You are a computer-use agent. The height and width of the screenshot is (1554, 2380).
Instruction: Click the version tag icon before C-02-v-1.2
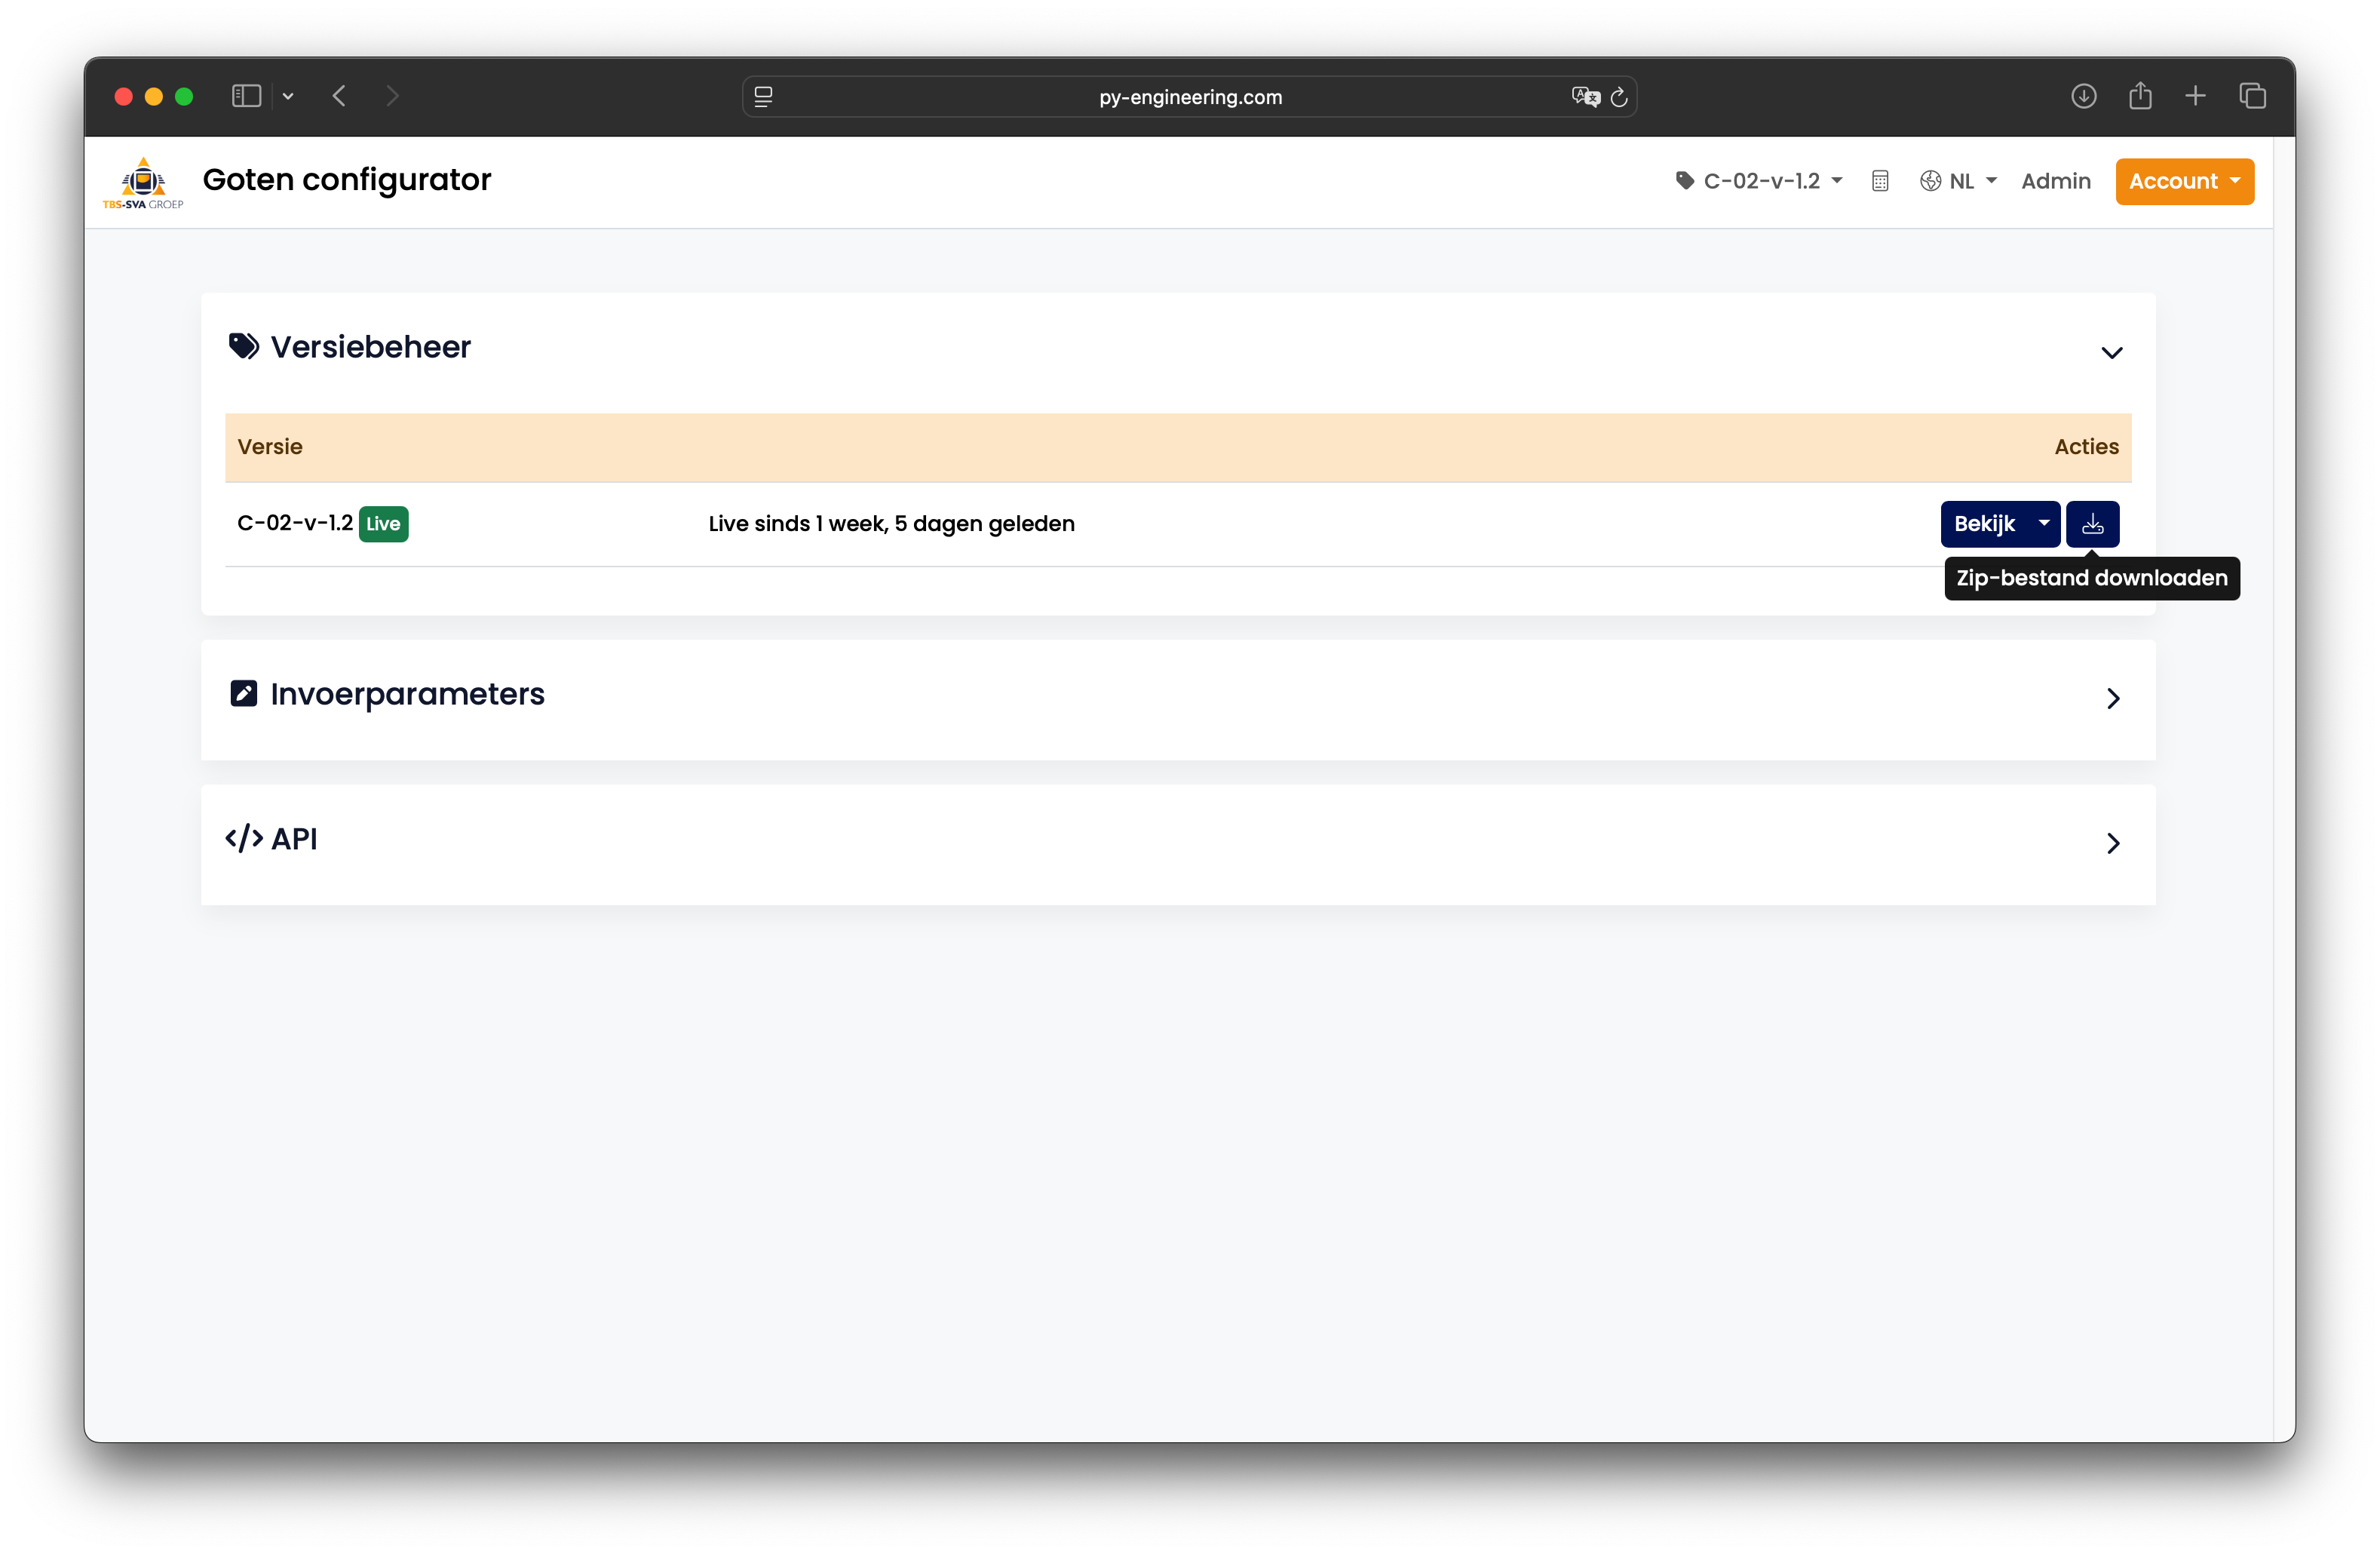1685,180
